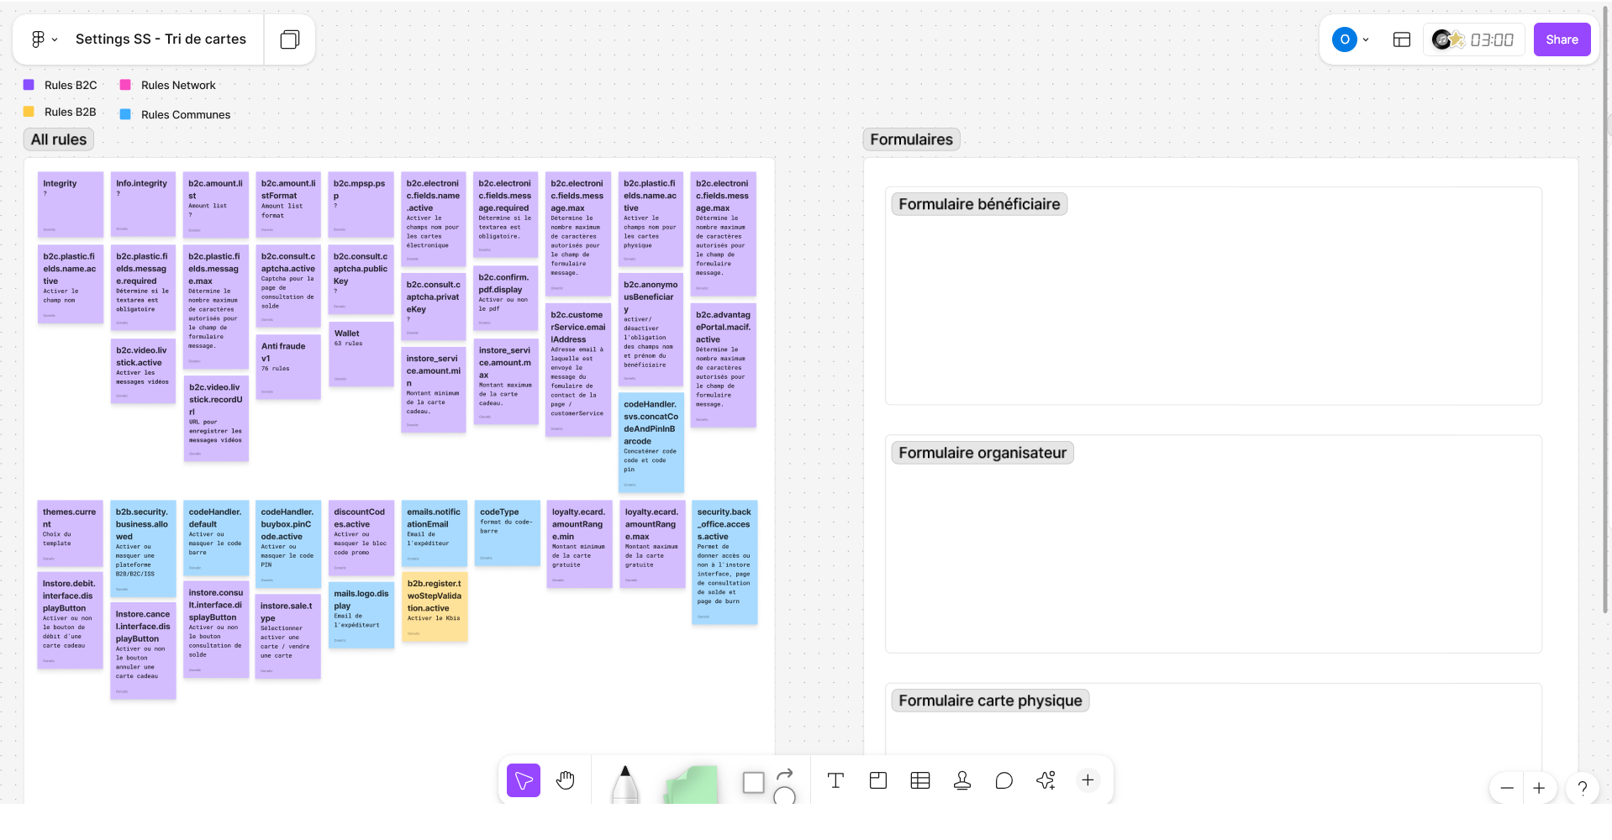
Task: Insert a table from toolbar
Action: coord(920,780)
